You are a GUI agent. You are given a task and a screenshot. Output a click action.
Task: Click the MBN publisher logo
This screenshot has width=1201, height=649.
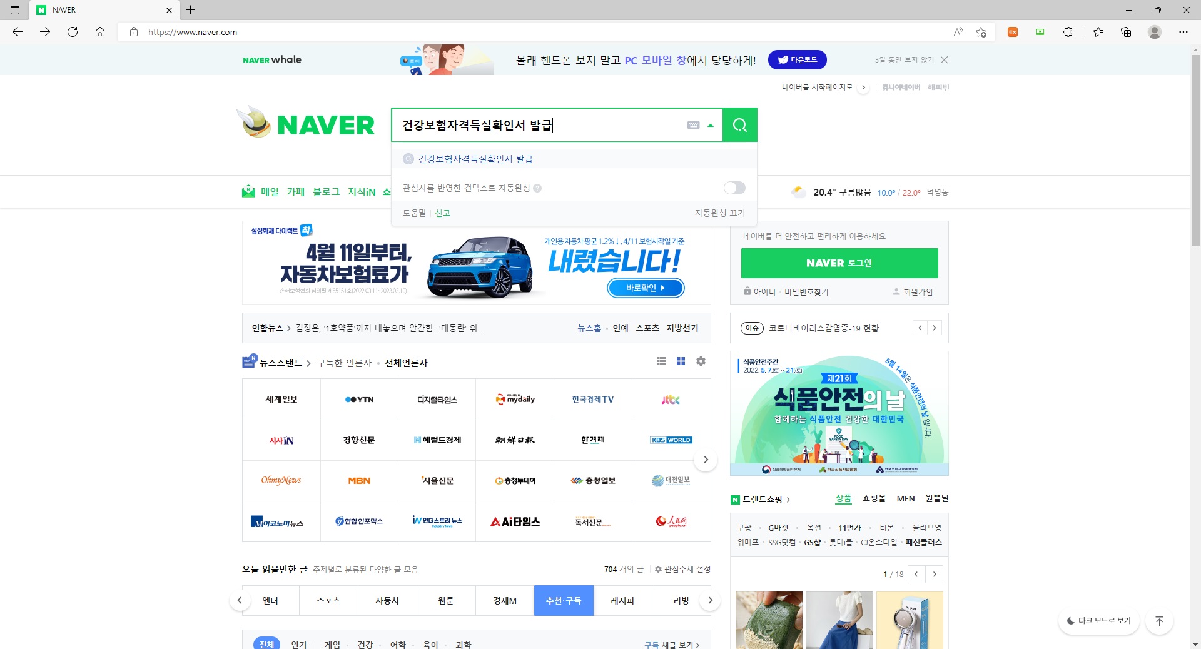coord(359,481)
